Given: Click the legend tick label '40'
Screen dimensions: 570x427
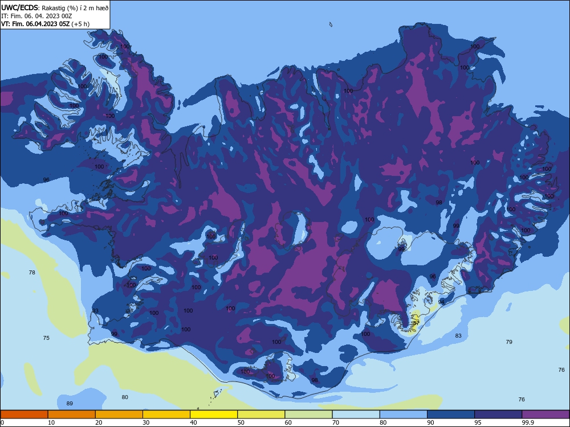Looking at the screenshot, I should pos(193,422).
